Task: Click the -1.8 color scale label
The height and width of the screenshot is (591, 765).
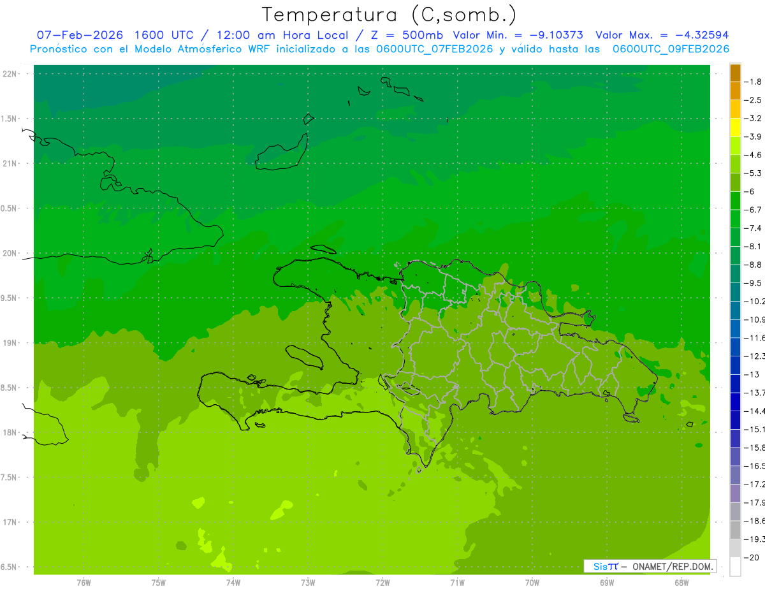Action: pos(754,82)
